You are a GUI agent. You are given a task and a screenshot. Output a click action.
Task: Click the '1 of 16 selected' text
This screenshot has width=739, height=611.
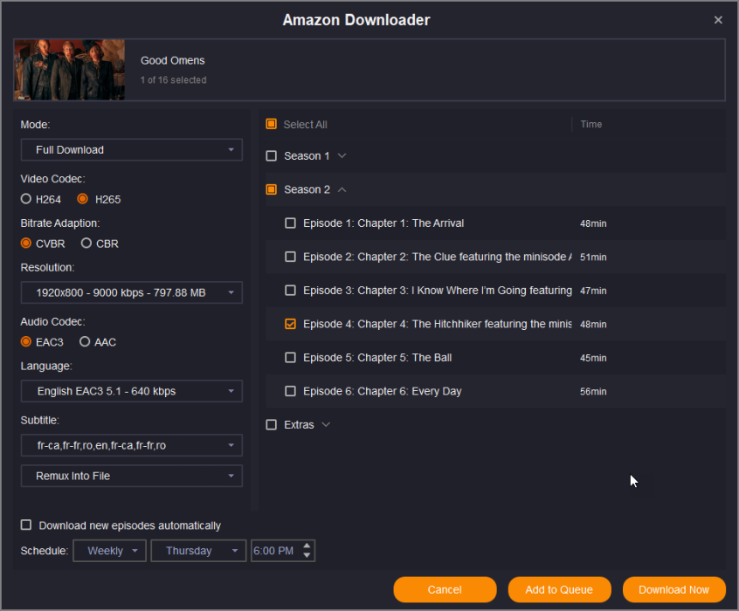(174, 80)
